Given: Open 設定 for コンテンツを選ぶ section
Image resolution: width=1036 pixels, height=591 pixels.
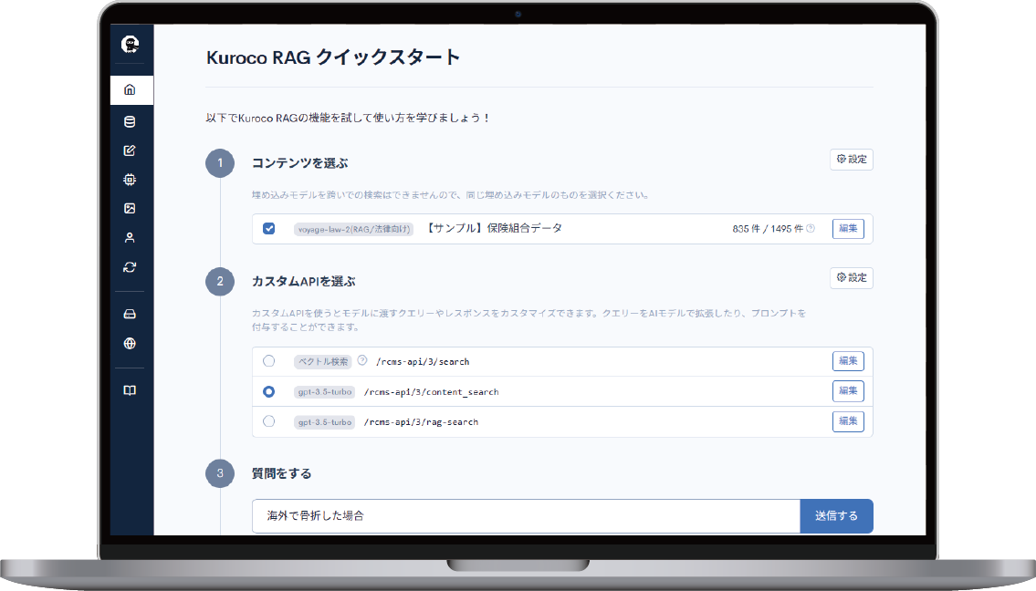Looking at the screenshot, I should coord(852,160).
